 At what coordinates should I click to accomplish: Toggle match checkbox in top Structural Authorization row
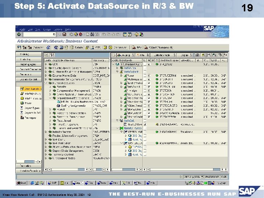click(149, 64)
